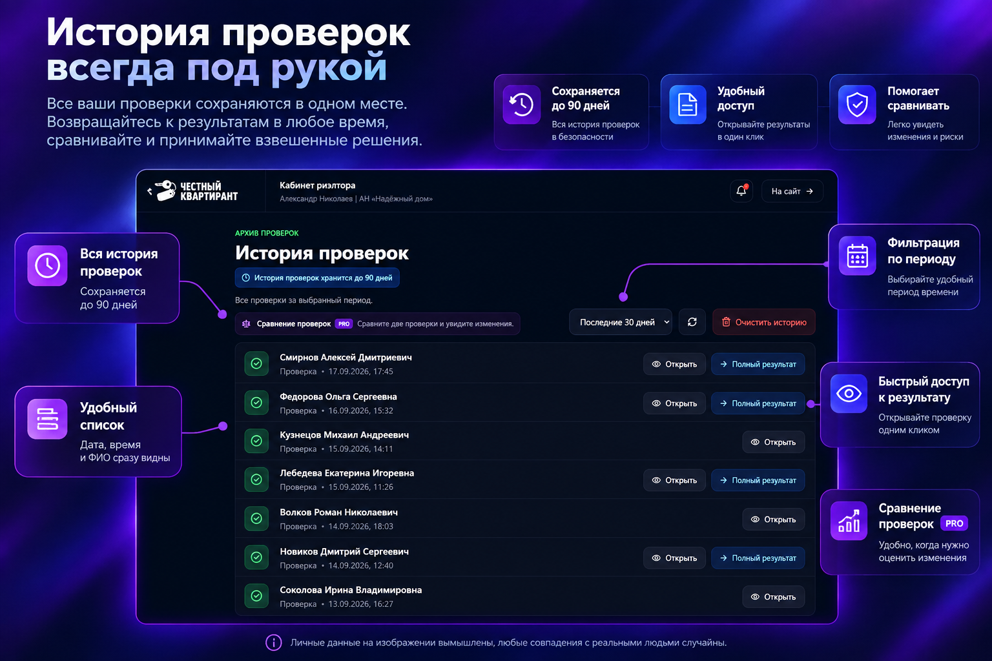Click the history clock icon in the Сохраняется до 90 дней card
992x661 pixels.
click(x=522, y=105)
